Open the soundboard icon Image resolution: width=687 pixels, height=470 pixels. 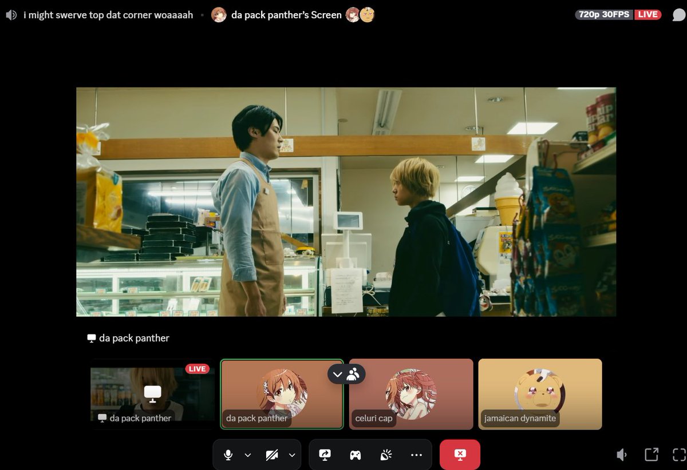pos(386,455)
